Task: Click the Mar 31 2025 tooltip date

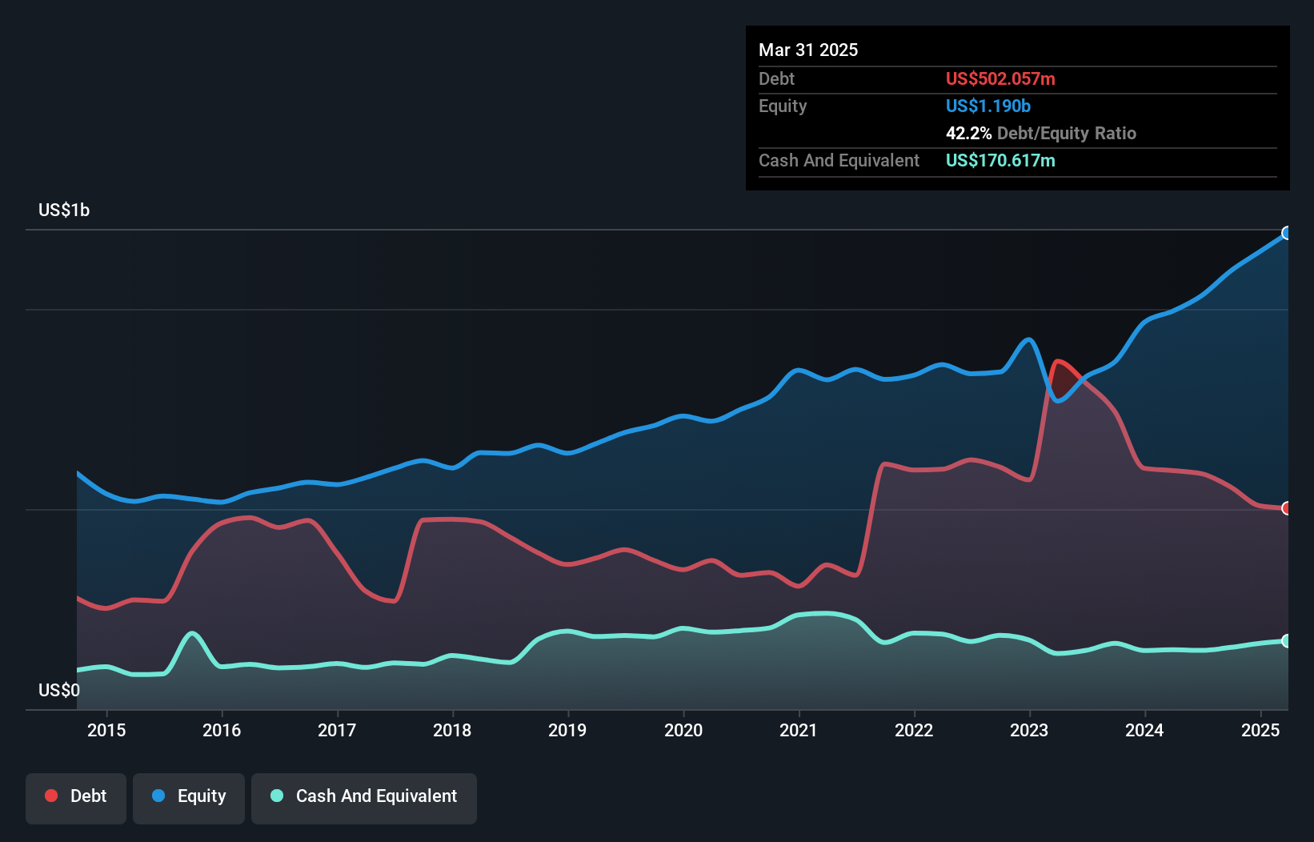Action: 808,50
